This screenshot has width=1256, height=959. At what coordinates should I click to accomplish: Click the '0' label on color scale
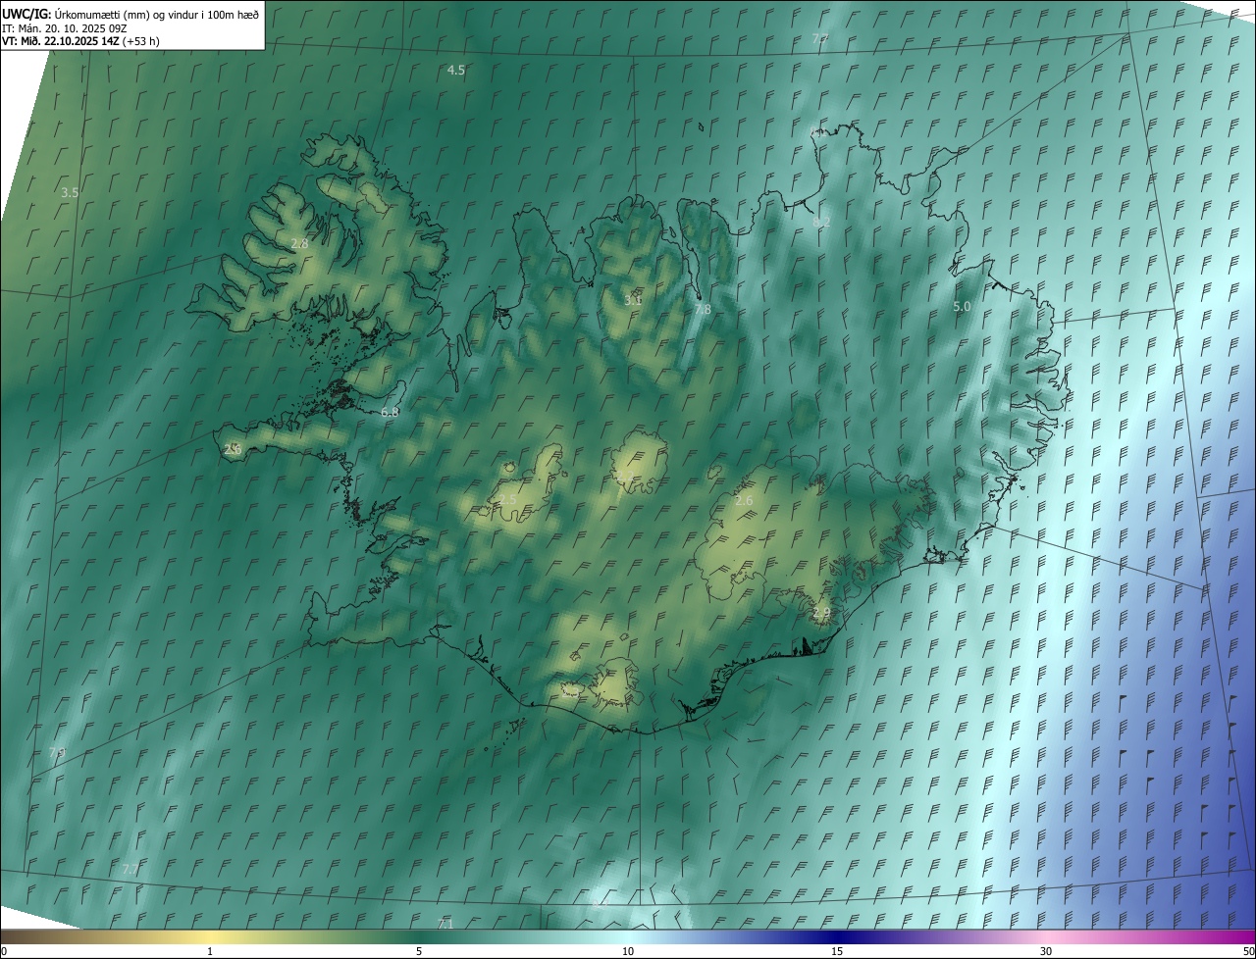4,952
